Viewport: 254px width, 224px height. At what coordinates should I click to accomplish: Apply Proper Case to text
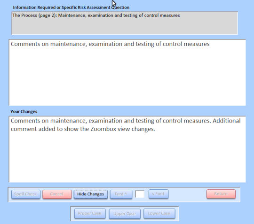click(90, 214)
